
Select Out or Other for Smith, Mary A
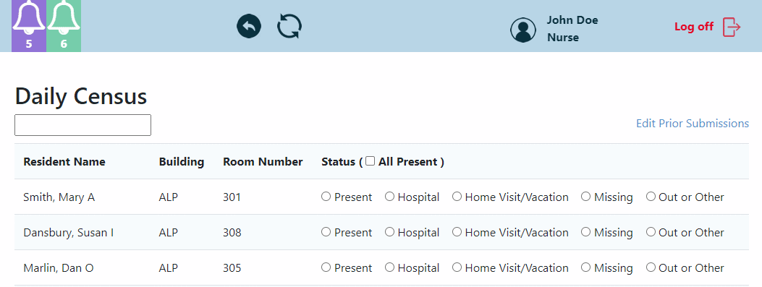pyautogui.click(x=651, y=197)
